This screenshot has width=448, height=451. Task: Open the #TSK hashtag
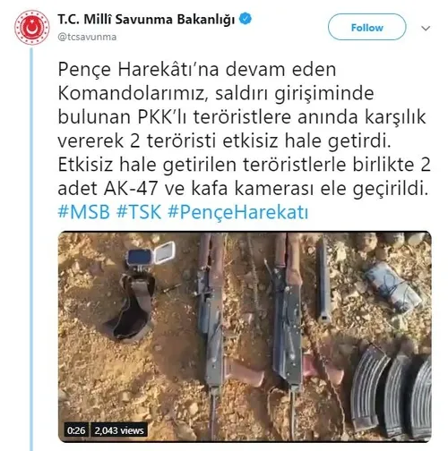[x=139, y=212]
